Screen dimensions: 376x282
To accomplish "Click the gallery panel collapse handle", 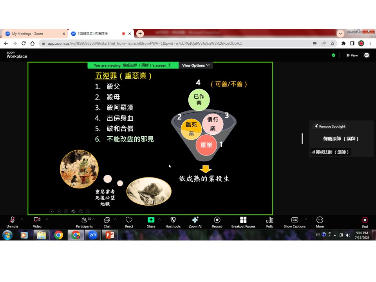I will point(302,139).
